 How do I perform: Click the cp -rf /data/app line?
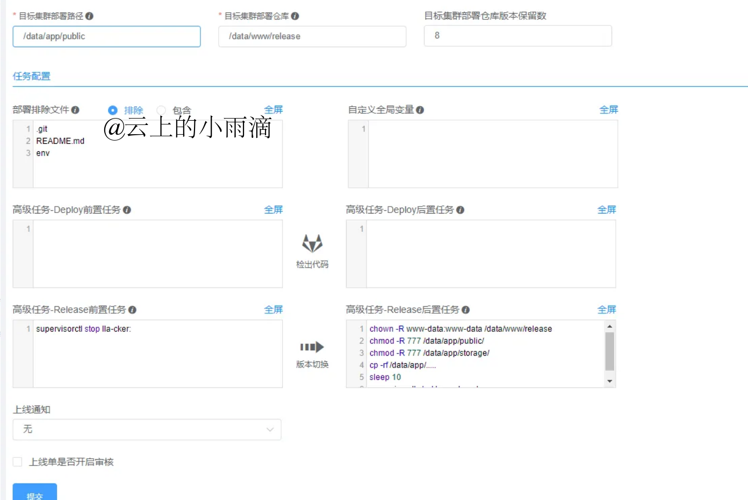click(x=402, y=365)
